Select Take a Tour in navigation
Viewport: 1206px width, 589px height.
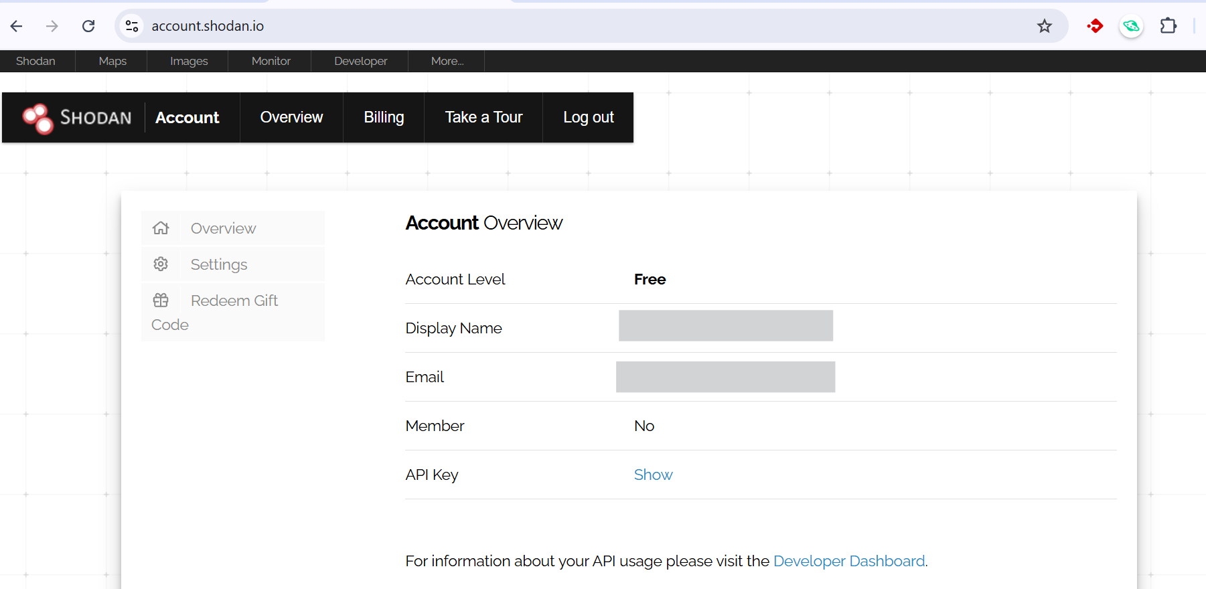pos(483,117)
